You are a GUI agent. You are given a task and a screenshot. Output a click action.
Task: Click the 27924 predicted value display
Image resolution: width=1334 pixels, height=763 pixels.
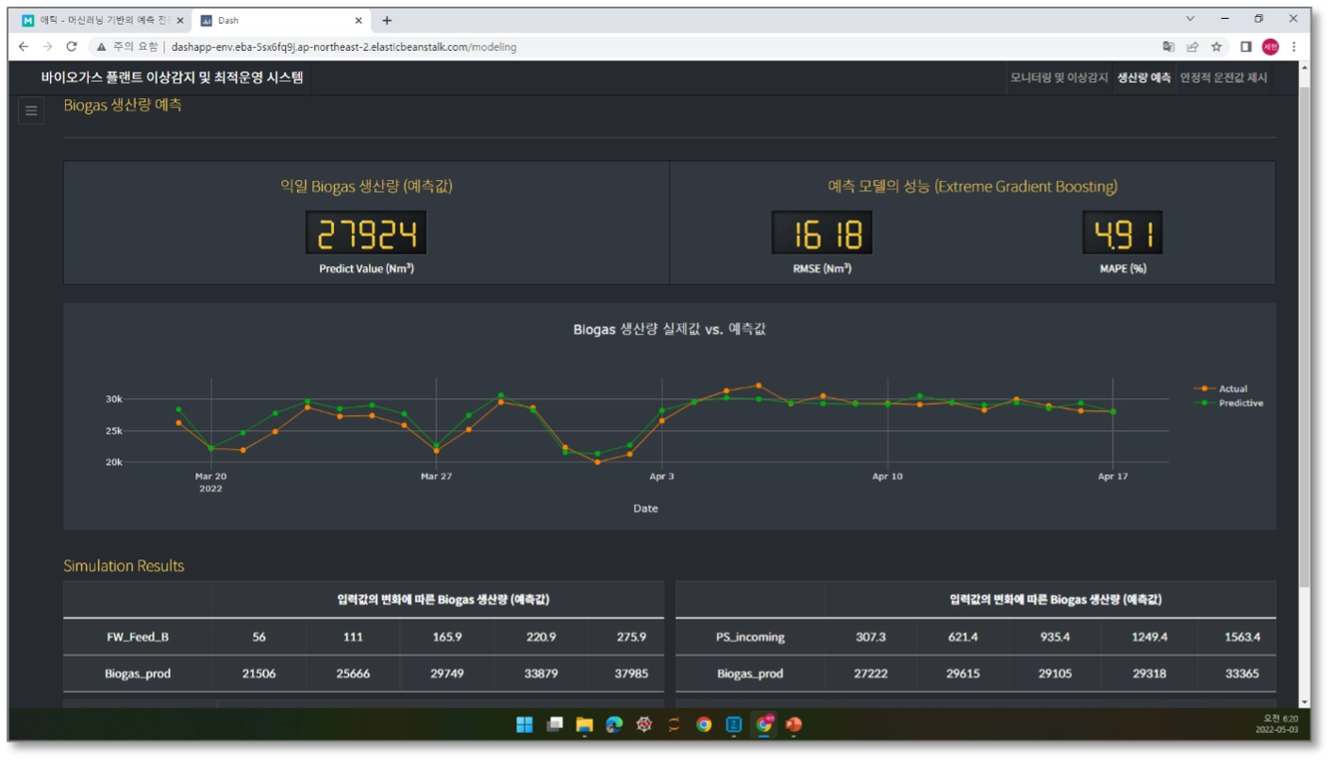366,233
